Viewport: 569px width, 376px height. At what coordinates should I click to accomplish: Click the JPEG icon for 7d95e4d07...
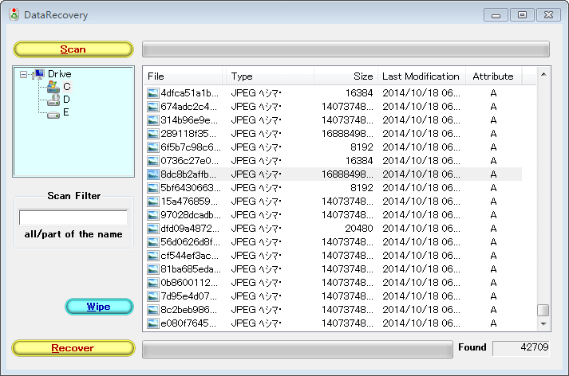coord(152,296)
